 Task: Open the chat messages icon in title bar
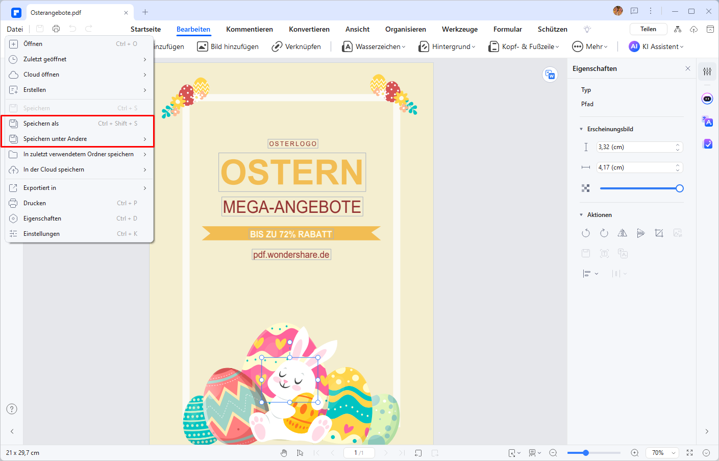634,11
